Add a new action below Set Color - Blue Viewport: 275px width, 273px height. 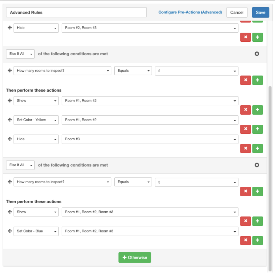click(257, 240)
